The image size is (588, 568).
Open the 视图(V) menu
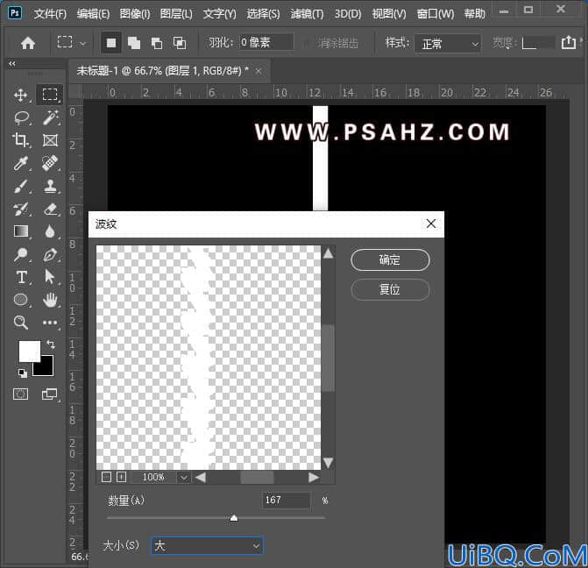click(389, 14)
